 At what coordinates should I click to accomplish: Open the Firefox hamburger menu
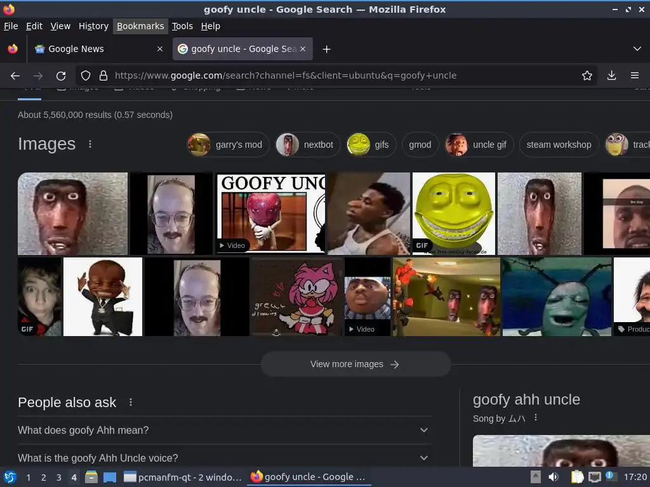635,75
